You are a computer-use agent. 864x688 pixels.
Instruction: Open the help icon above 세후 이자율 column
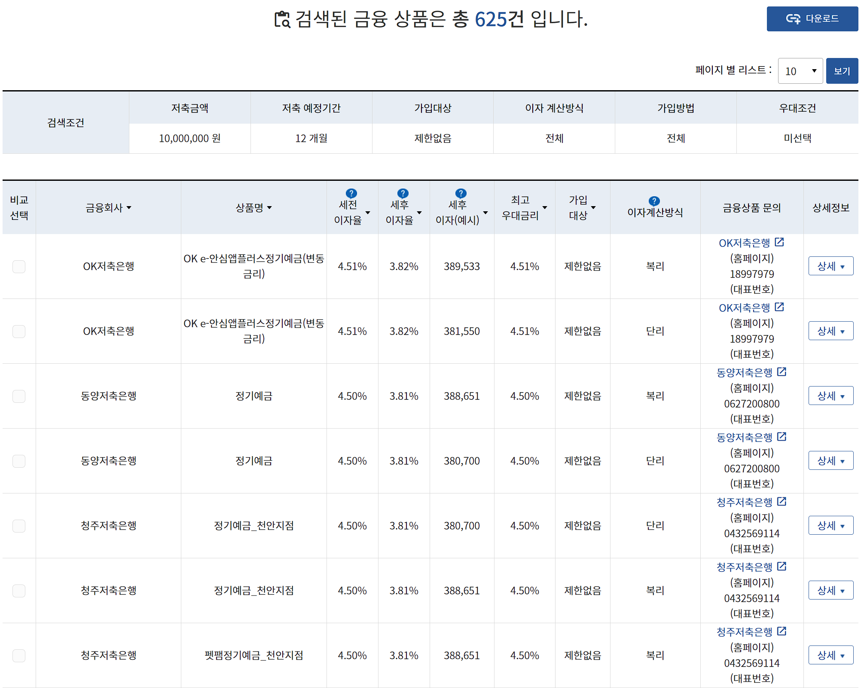[403, 193]
